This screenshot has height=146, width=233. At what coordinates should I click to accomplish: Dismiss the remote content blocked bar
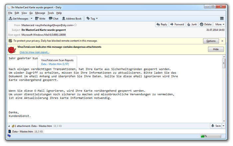pyautogui.click(x=222, y=41)
